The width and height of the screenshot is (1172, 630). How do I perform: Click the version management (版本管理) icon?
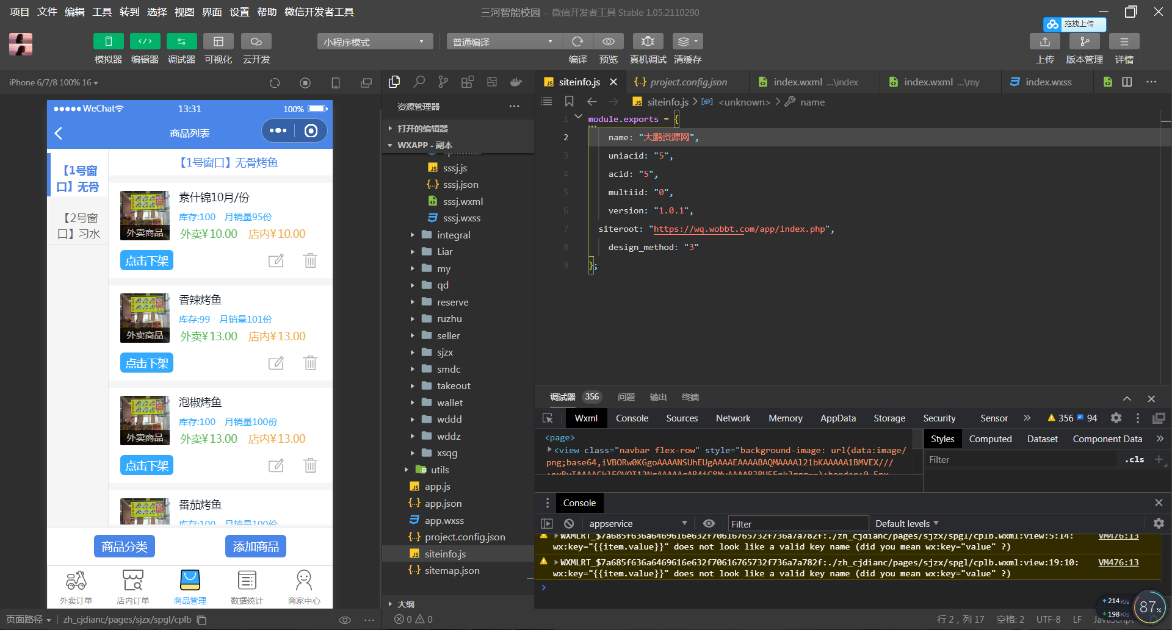1084,41
